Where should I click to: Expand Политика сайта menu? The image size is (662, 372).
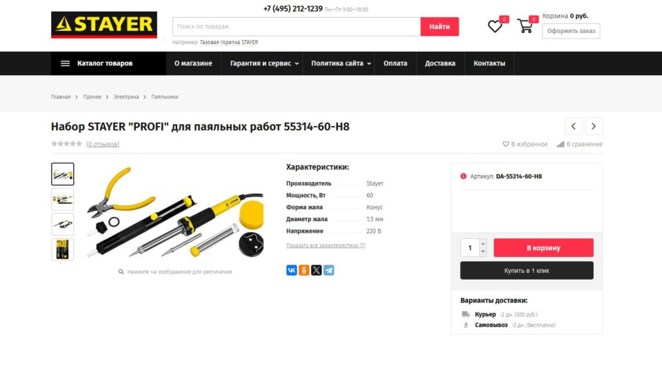[x=341, y=63]
